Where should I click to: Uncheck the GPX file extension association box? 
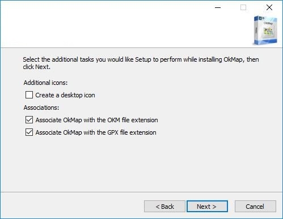pyautogui.click(x=29, y=132)
